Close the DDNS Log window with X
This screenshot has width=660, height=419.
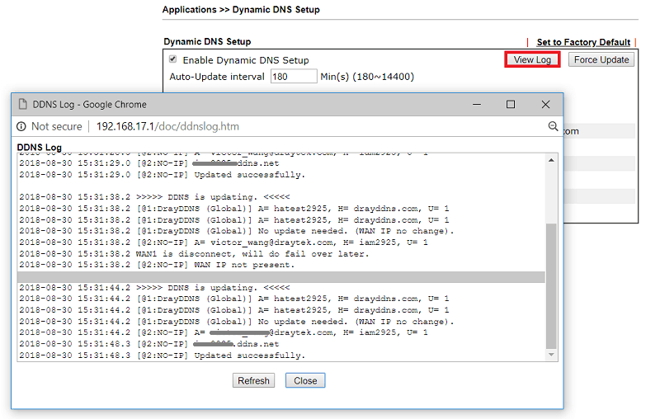545,105
